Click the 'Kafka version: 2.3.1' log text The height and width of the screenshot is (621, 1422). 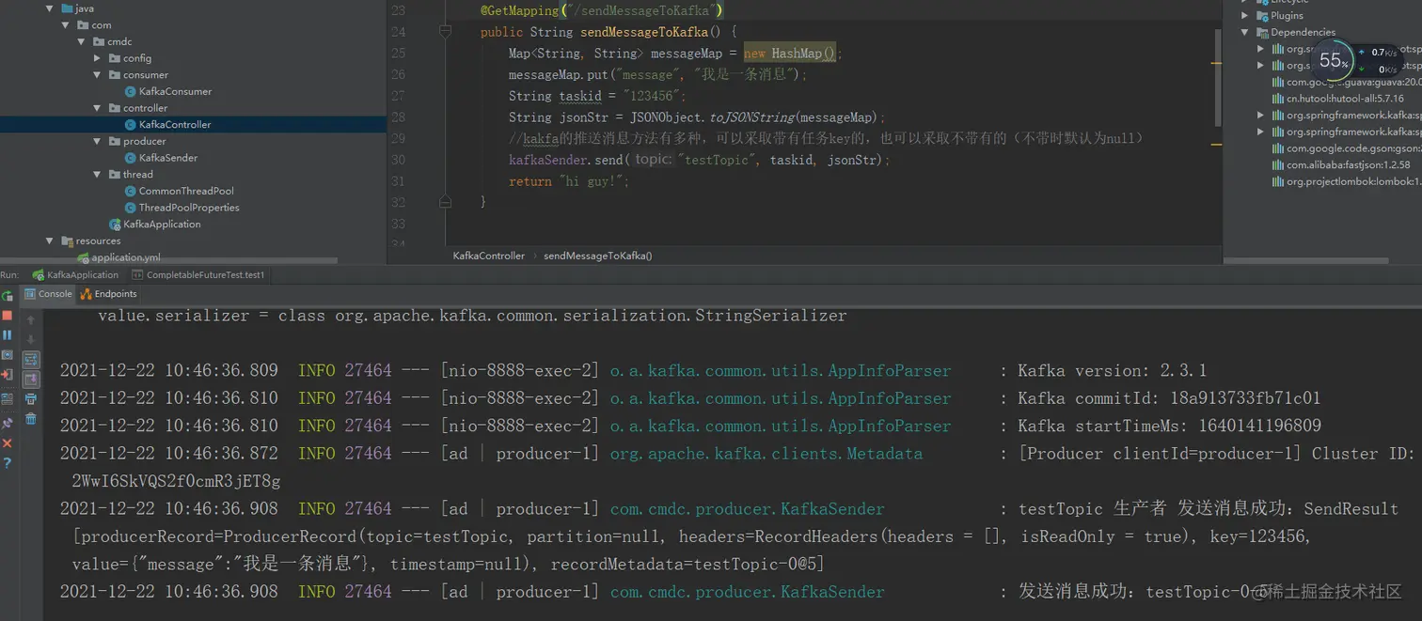point(1113,370)
